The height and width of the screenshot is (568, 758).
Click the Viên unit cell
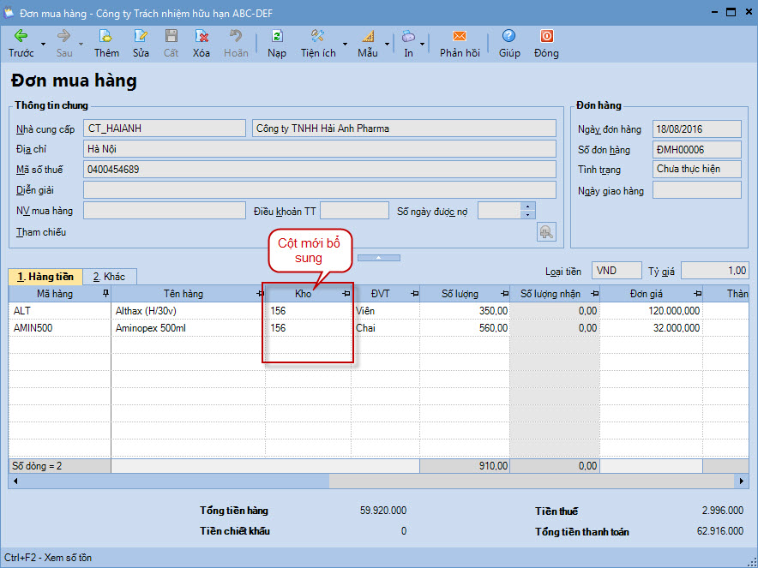click(x=386, y=311)
